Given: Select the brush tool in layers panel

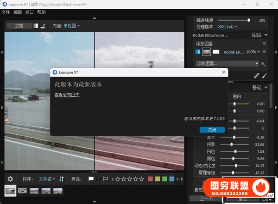Looking at the screenshot, I should point(265,75).
